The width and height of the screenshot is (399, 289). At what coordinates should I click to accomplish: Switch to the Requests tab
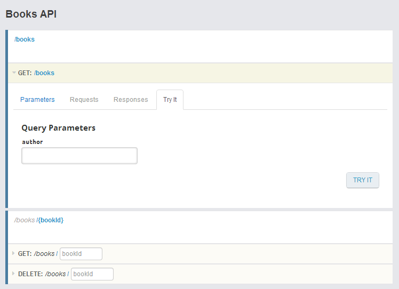pyautogui.click(x=84, y=100)
